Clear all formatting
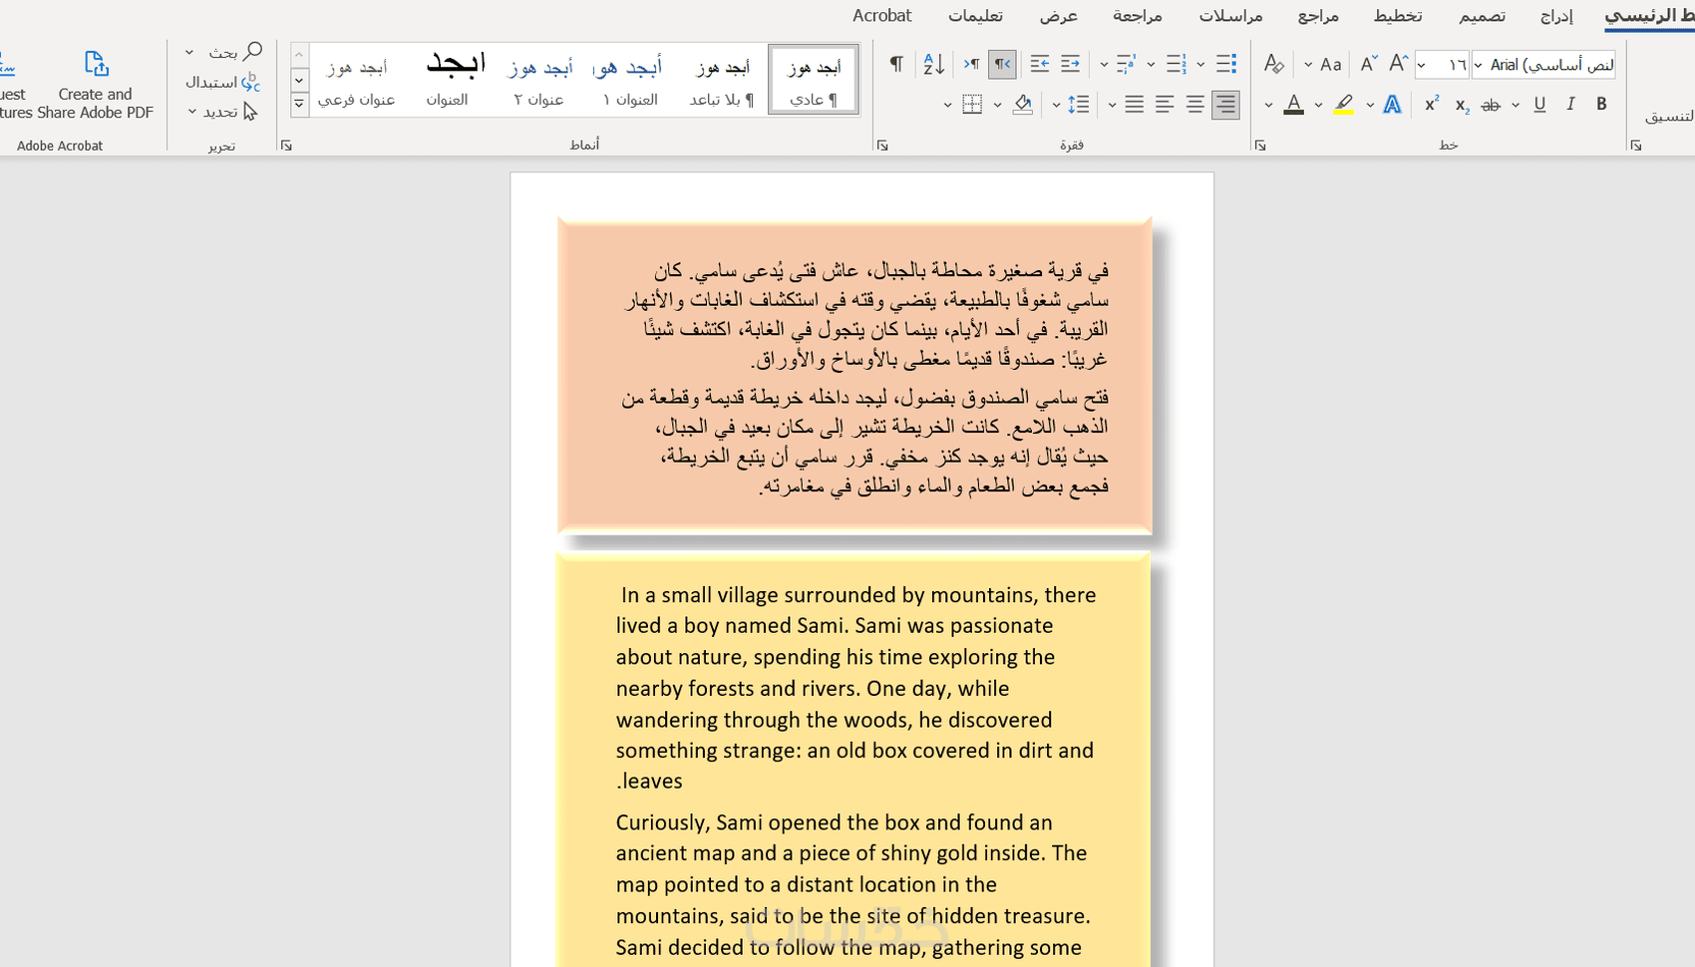 [x=1273, y=64]
